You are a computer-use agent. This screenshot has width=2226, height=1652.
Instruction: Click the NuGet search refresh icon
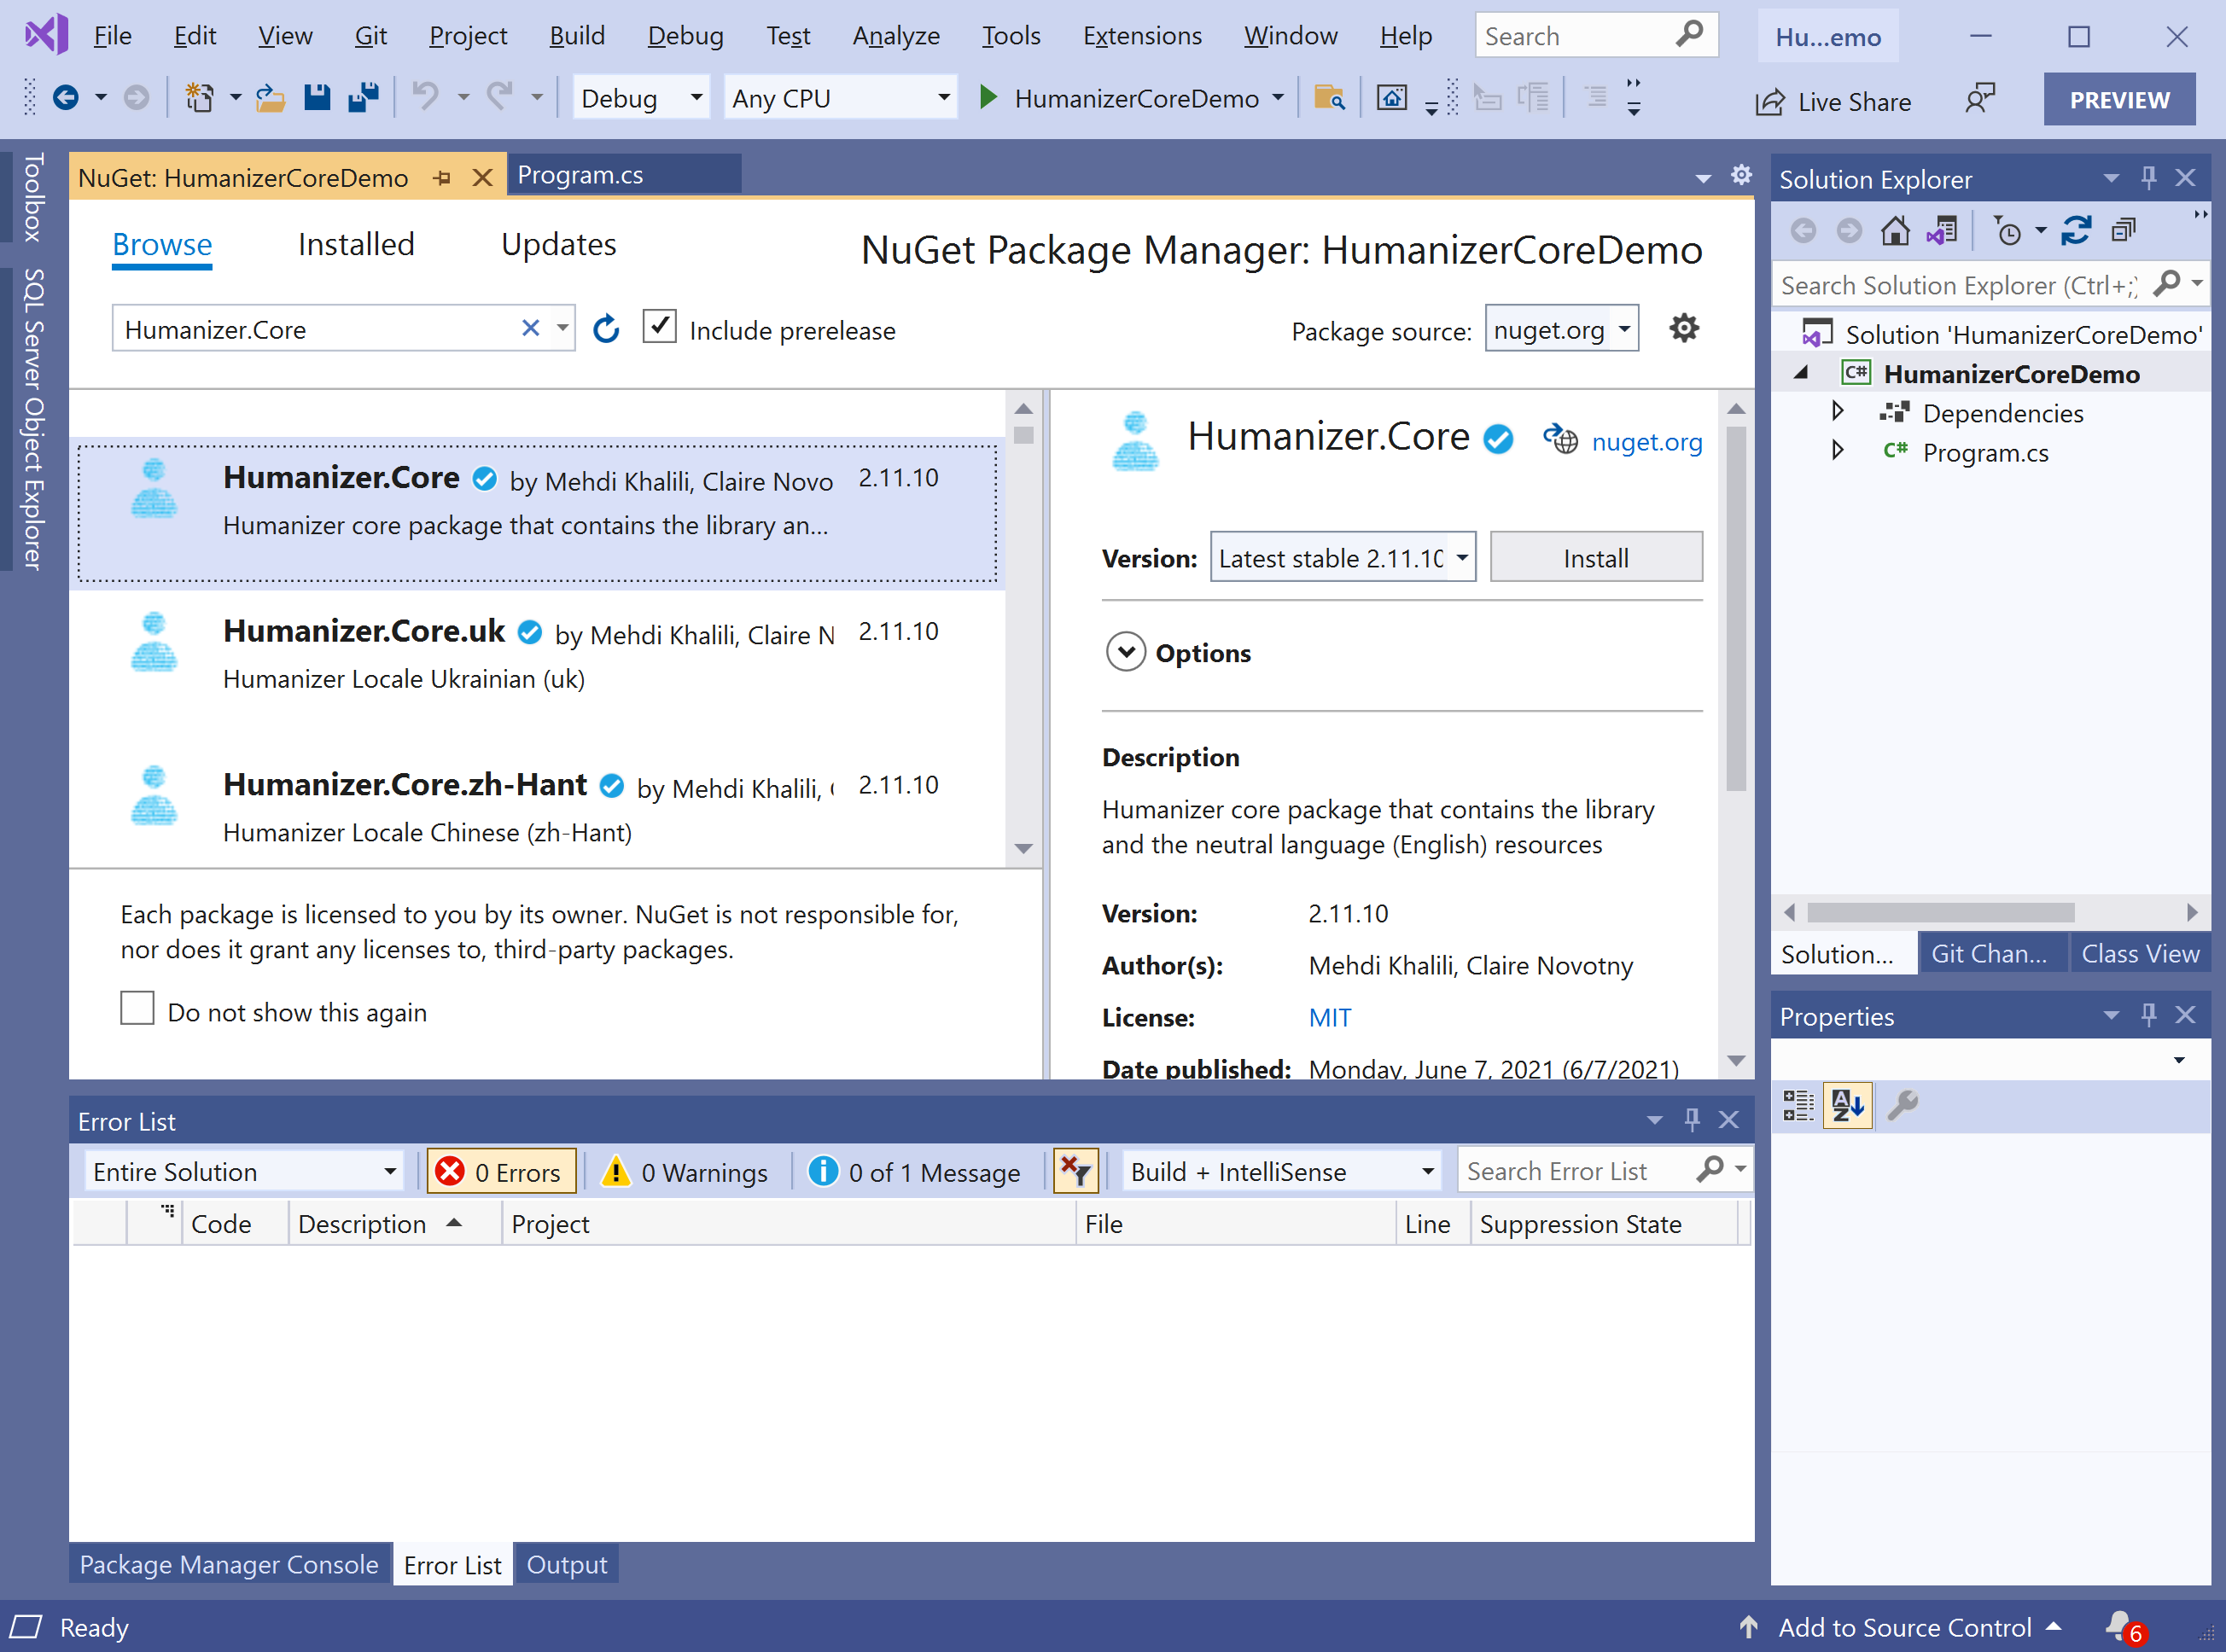coord(606,329)
